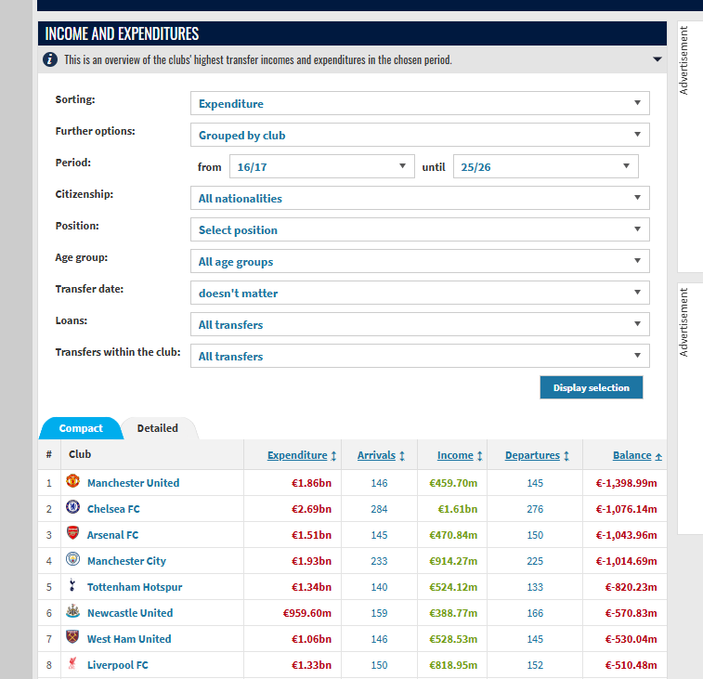Click the Liverpool FC club crest

[x=72, y=663]
